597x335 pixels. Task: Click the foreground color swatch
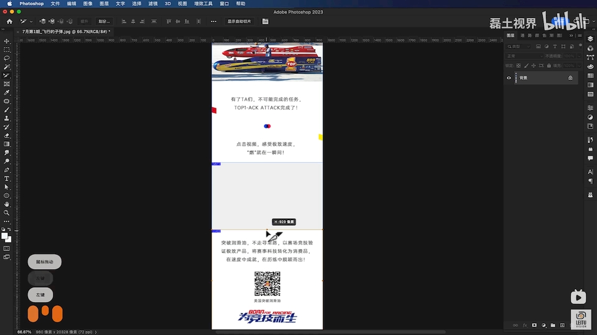tap(5, 236)
